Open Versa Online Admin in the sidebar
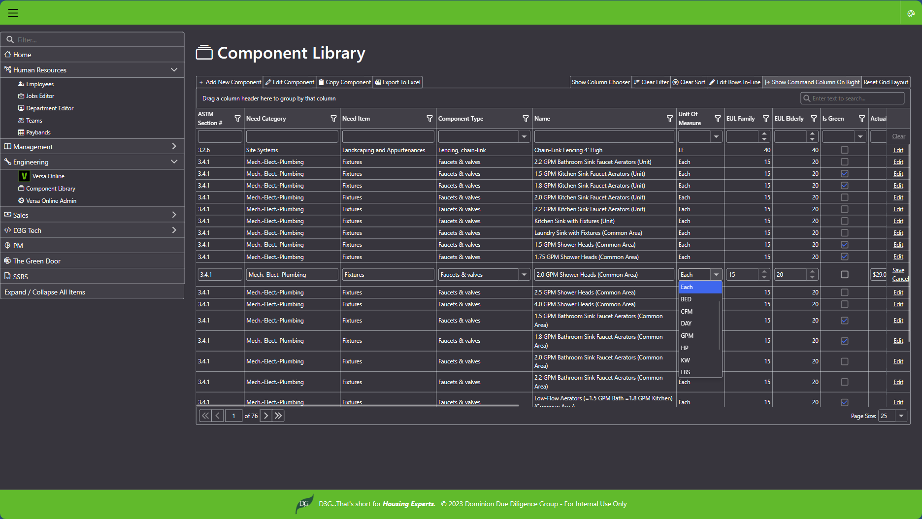This screenshot has width=922, height=519. [x=51, y=201]
